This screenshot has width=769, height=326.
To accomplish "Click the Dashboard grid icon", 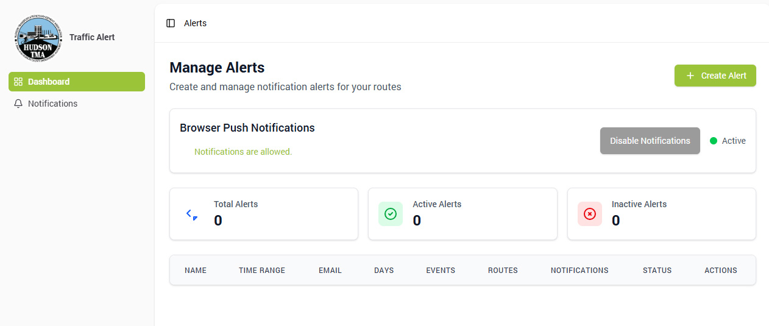I will 18,82.
